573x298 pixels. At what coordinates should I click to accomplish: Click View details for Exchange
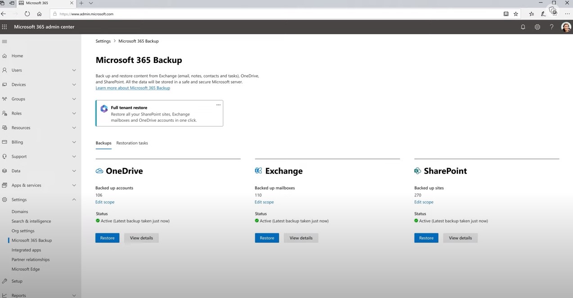pyautogui.click(x=301, y=238)
